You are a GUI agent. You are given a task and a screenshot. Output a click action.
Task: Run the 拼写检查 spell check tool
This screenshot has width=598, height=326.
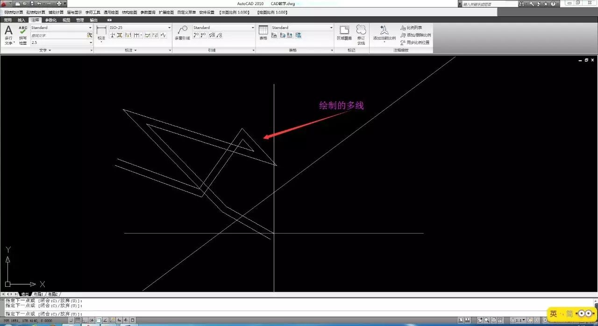(x=23, y=35)
